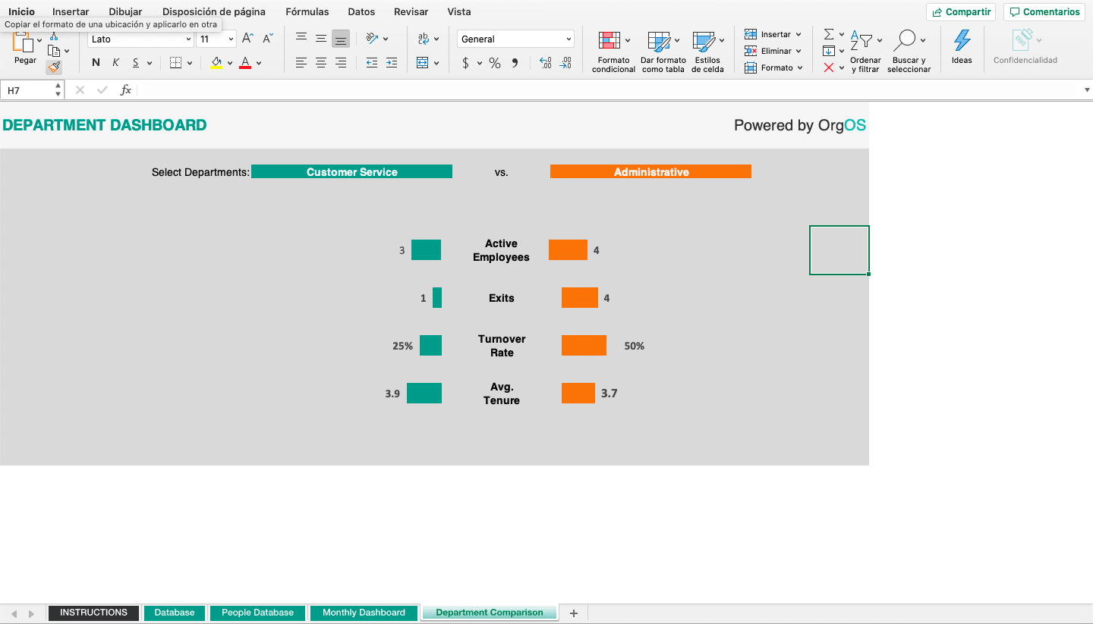Image resolution: width=1093 pixels, height=624 pixels.
Task: Decrease decimal places
Action: pos(565,63)
